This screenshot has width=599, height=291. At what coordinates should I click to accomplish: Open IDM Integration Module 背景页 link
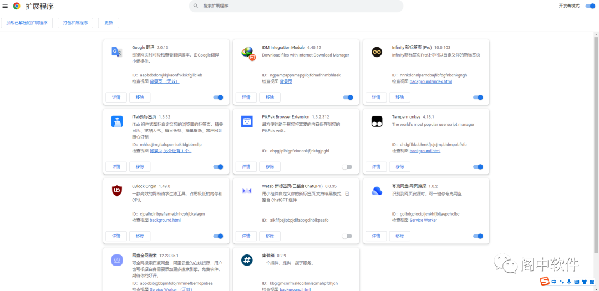point(286,81)
